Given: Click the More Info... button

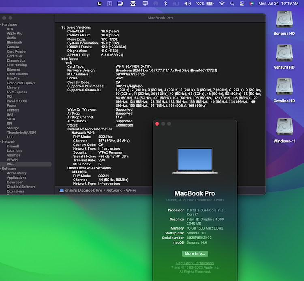Looking at the screenshot, I should click(195, 254).
